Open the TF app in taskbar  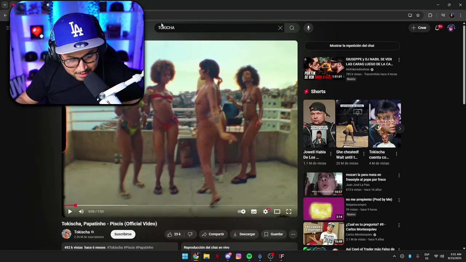281,256
